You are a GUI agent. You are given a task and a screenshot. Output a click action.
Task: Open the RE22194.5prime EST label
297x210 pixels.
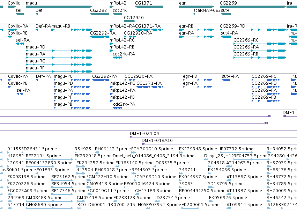coord(43,156)
